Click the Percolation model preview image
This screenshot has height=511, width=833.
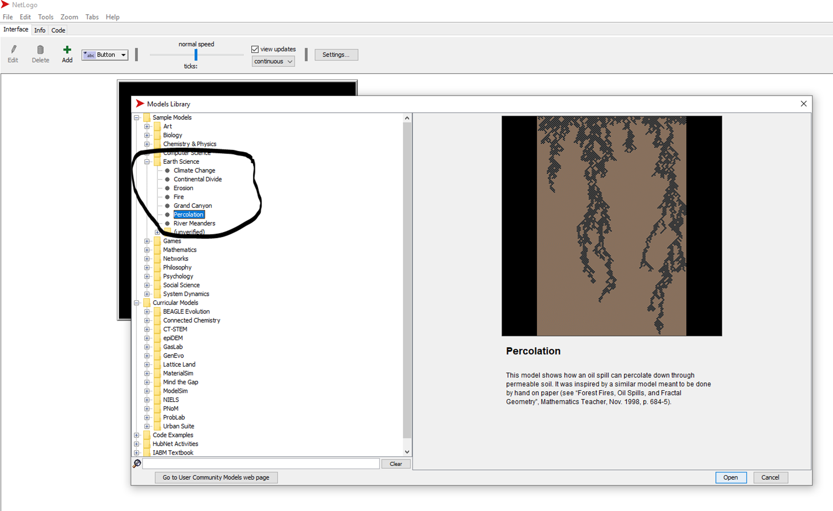coord(612,226)
